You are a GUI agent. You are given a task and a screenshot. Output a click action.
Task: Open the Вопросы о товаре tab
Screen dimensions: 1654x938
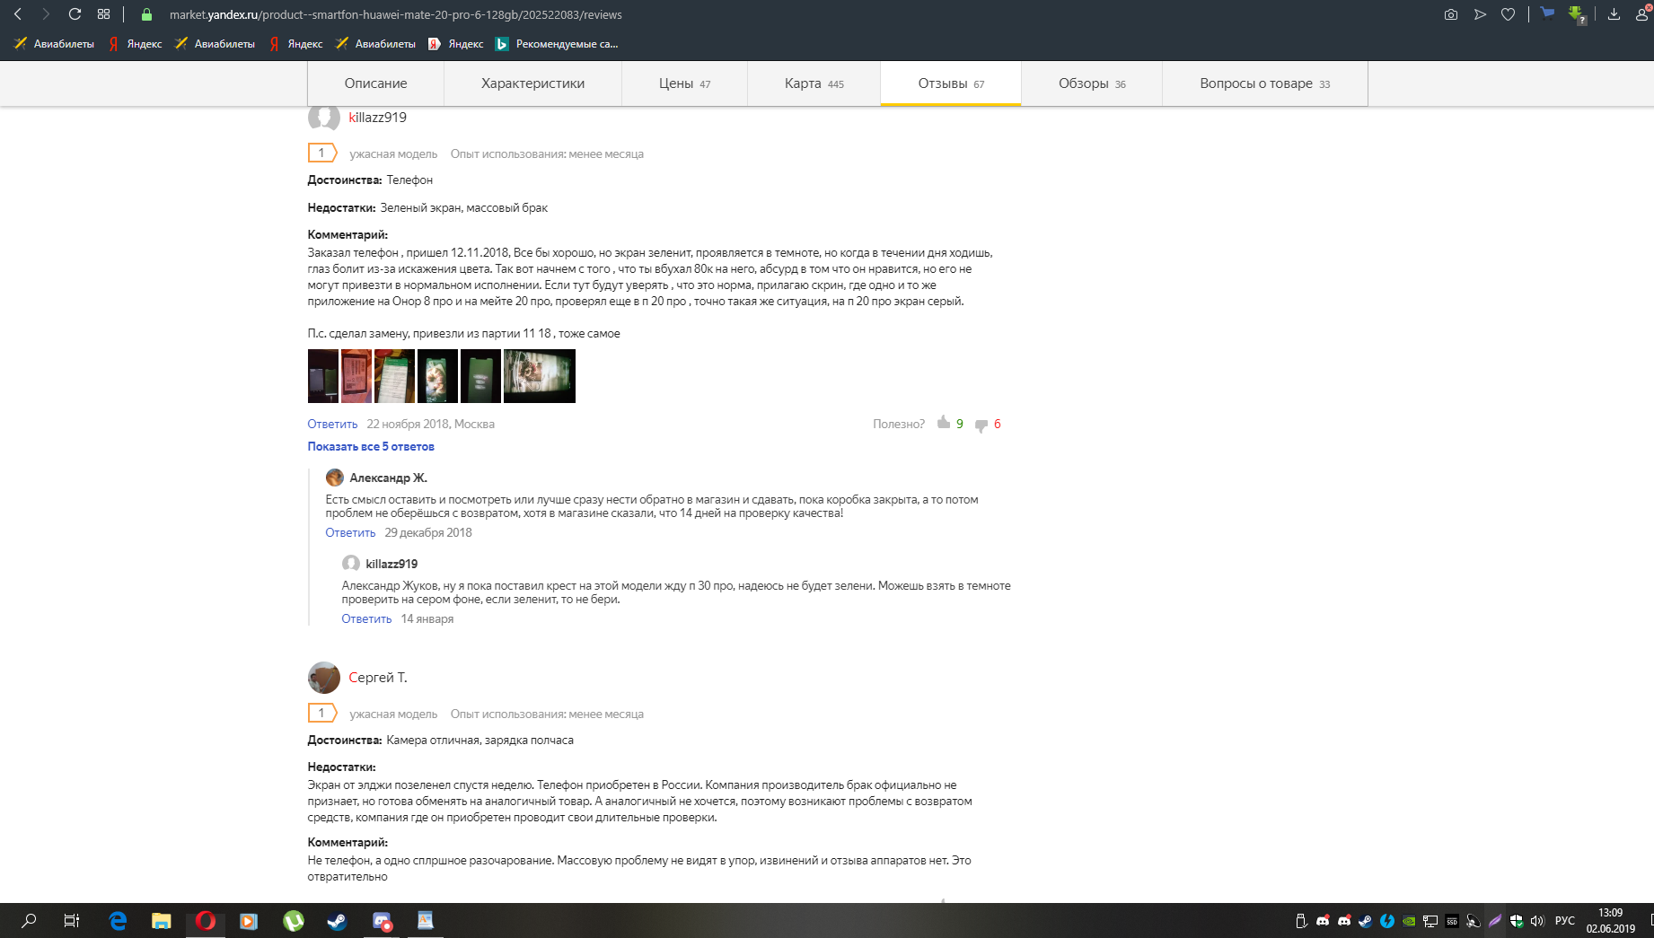tap(1264, 83)
